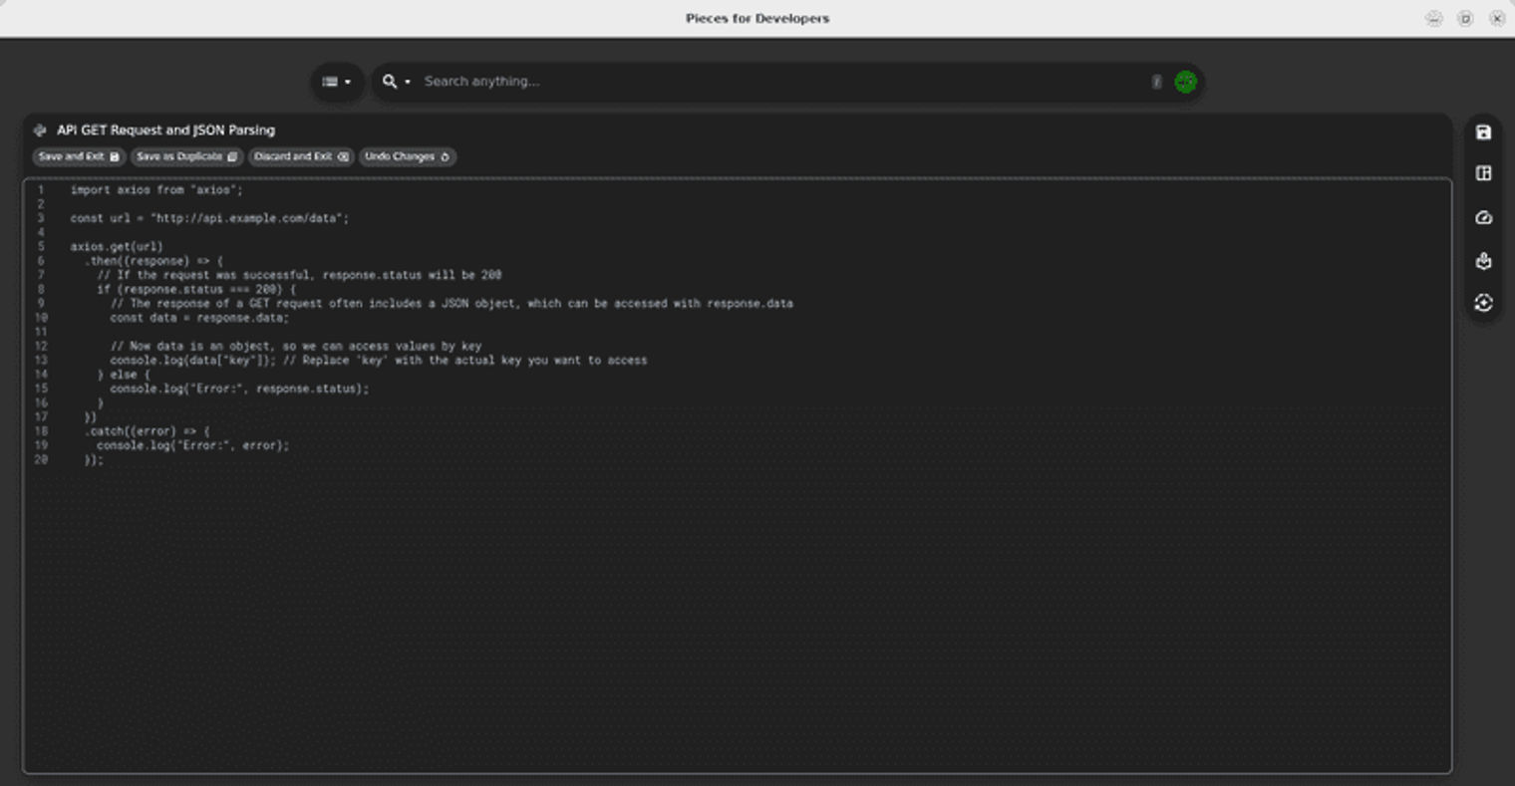
Task: Click console.log("Error:", response.status) line
Action: click(x=239, y=389)
